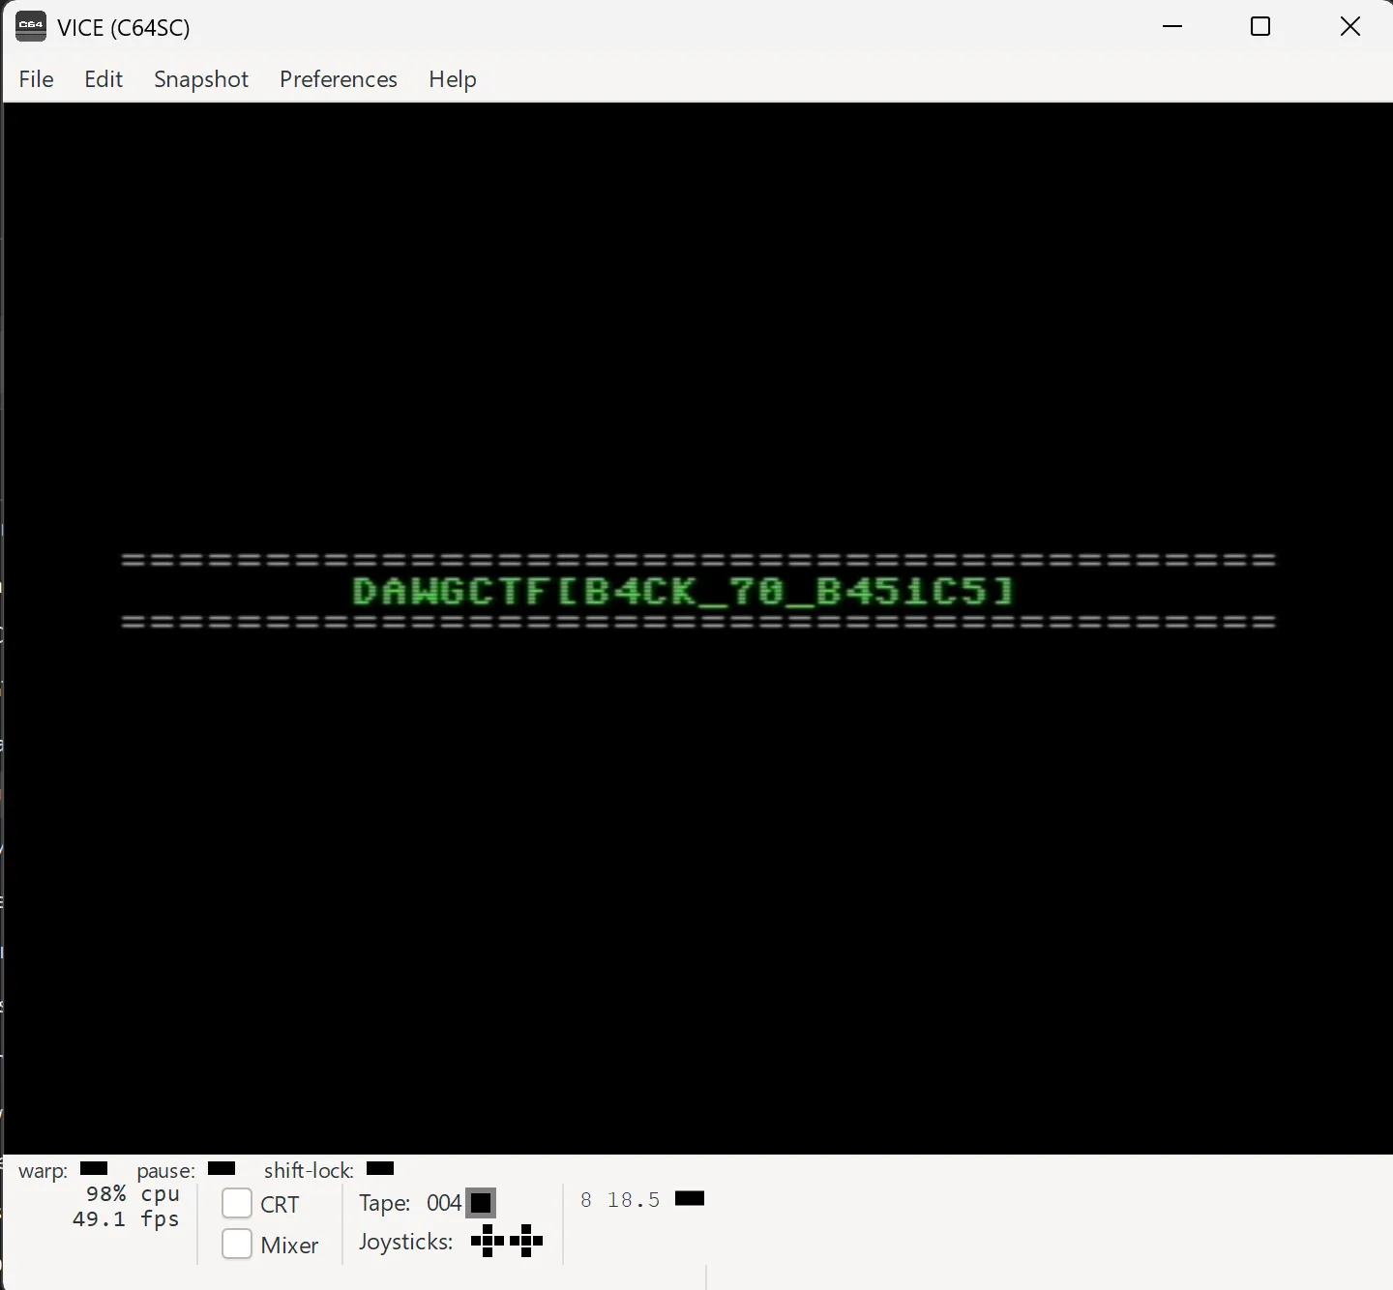
Task: Maximize the VICE emulator window
Action: pyautogui.click(x=1260, y=27)
